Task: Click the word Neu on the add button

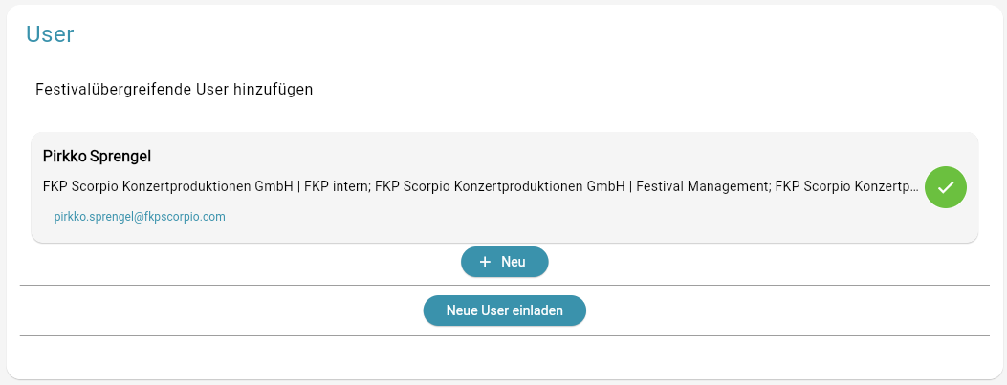Action: pos(514,262)
